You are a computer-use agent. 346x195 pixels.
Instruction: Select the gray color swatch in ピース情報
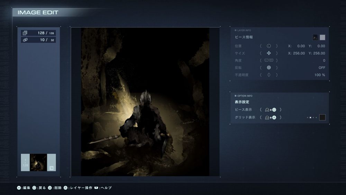coord(322,37)
